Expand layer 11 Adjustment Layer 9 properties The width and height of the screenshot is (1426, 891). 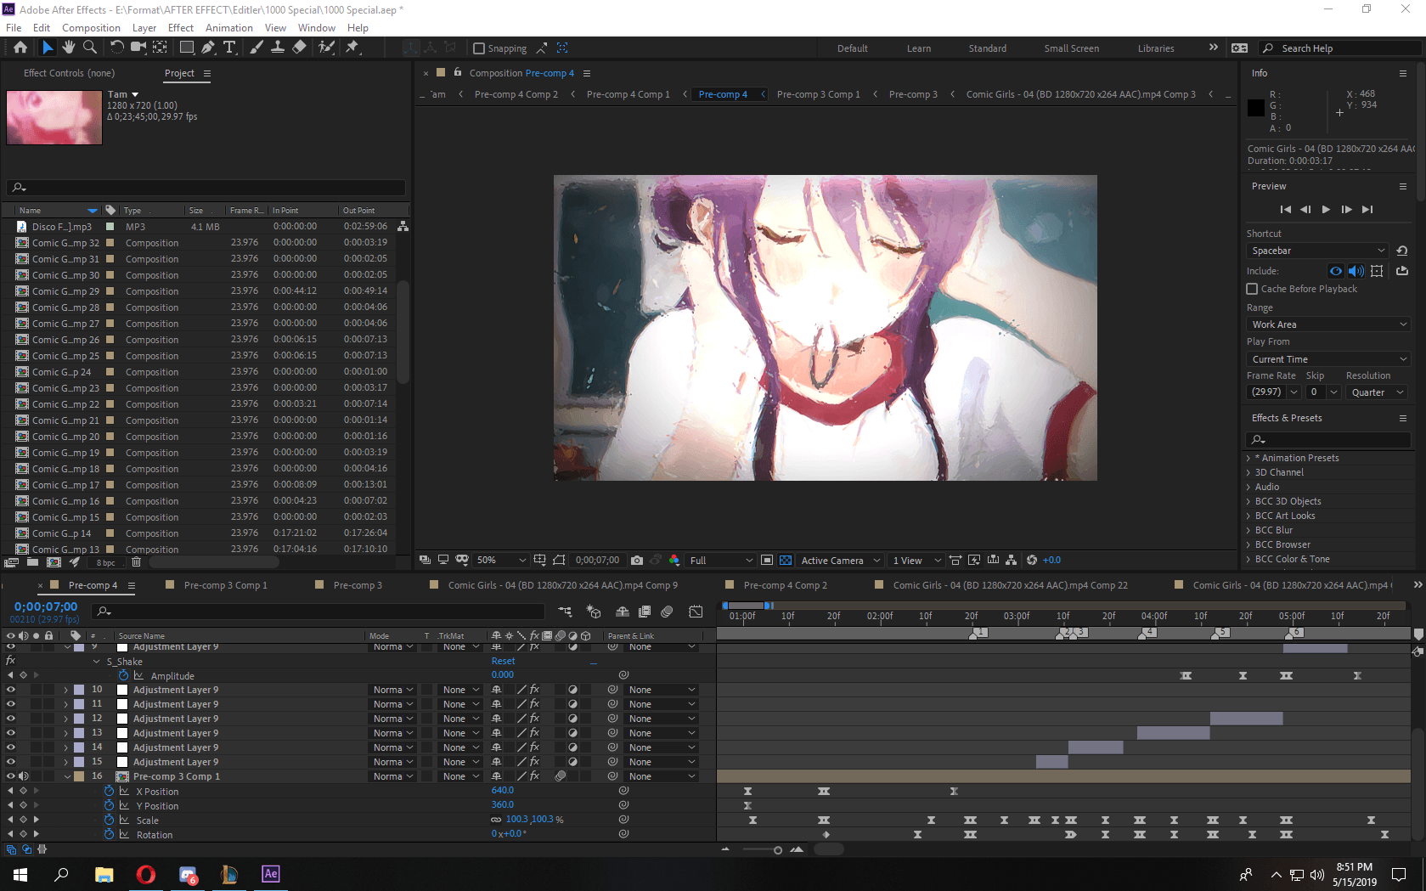click(66, 704)
